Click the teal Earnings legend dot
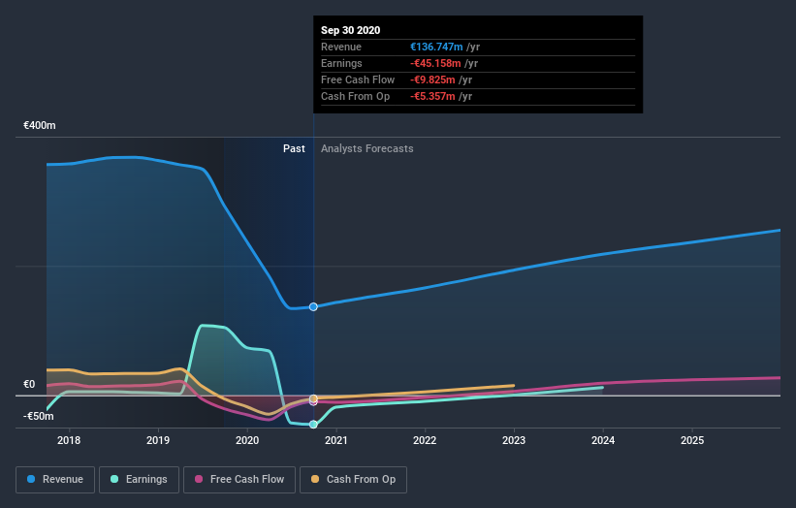 point(114,479)
